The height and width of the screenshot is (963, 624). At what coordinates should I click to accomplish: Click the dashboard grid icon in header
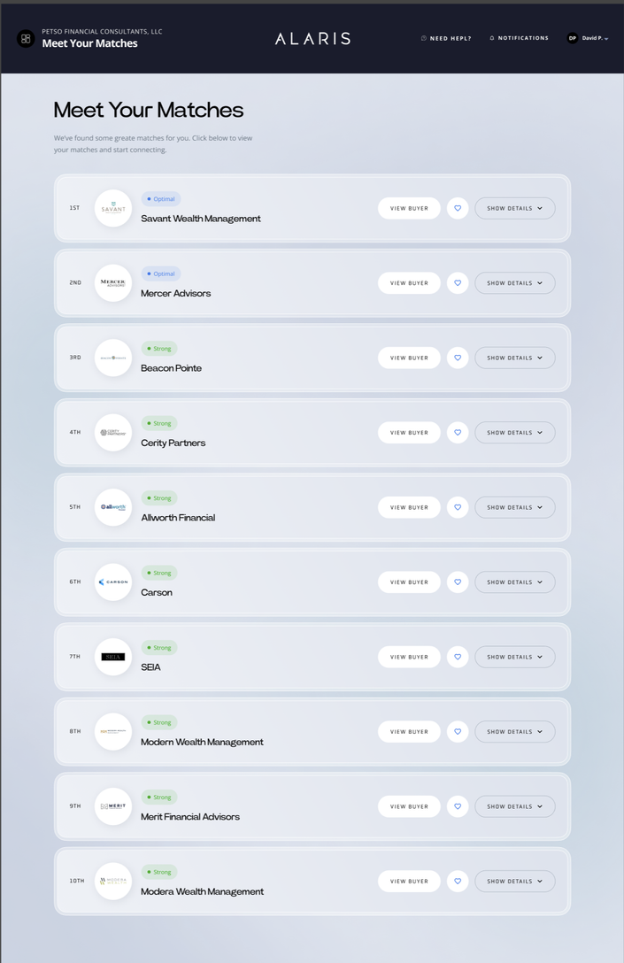click(x=26, y=39)
